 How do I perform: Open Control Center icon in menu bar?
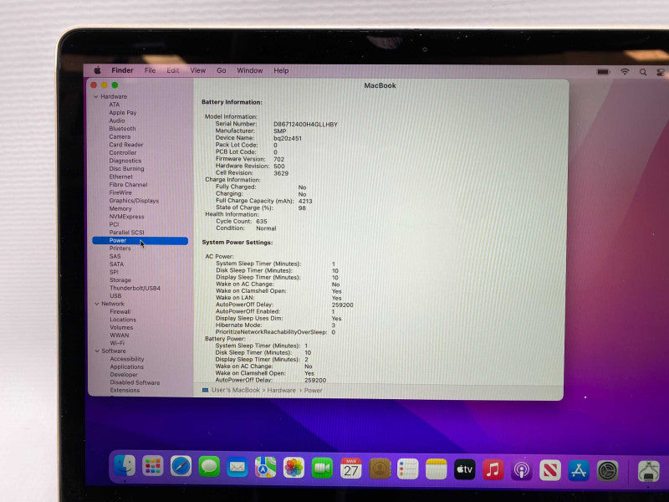661,73
